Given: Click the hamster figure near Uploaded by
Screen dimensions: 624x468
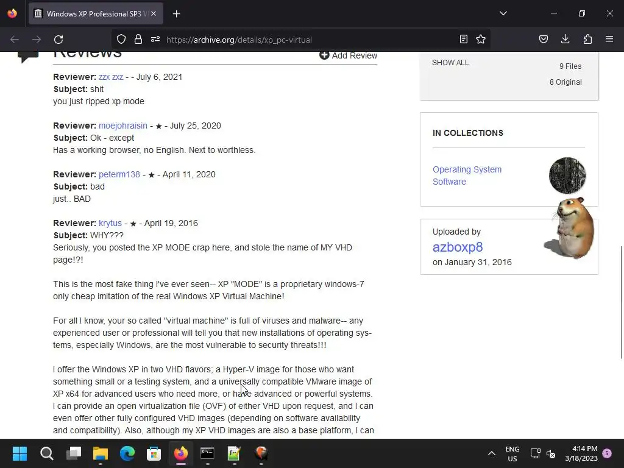Looking at the screenshot, I should [570, 228].
